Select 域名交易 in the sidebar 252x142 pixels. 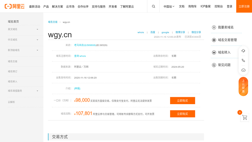13,61
